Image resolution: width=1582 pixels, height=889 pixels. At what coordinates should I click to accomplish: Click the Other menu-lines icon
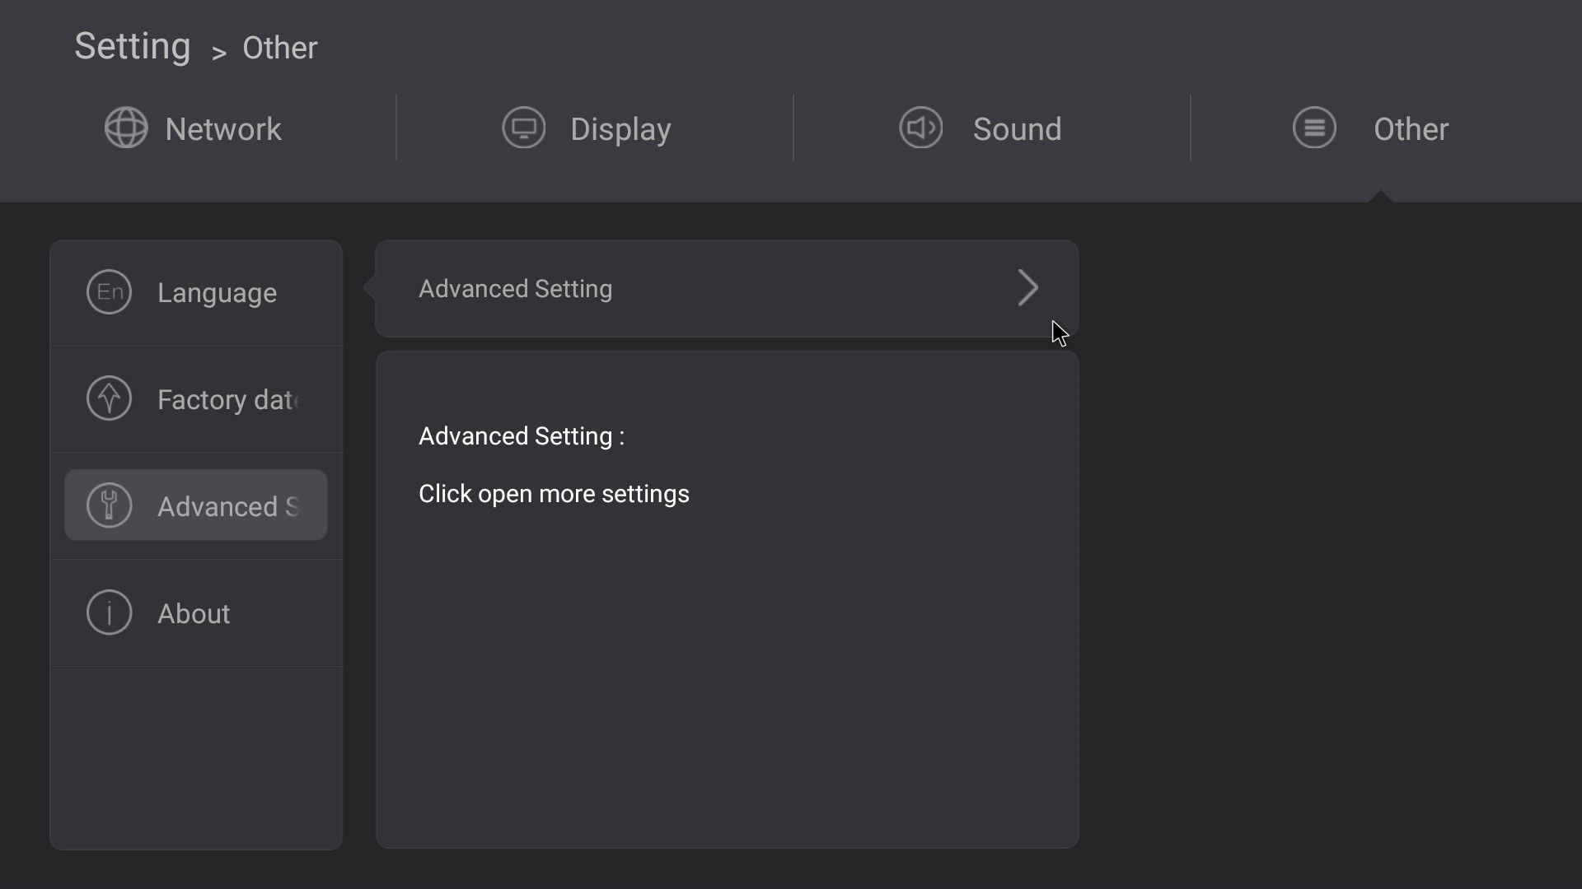(1315, 128)
